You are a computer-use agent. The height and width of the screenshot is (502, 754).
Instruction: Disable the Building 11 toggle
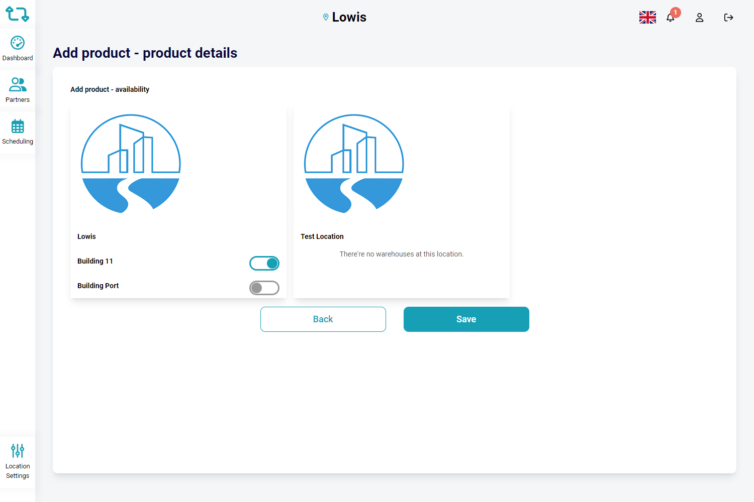tap(264, 263)
